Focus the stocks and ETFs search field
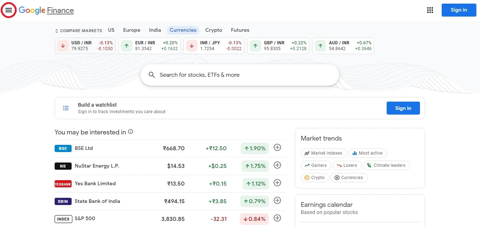The height and width of the screenshot is (227, 480). point(240,75)
